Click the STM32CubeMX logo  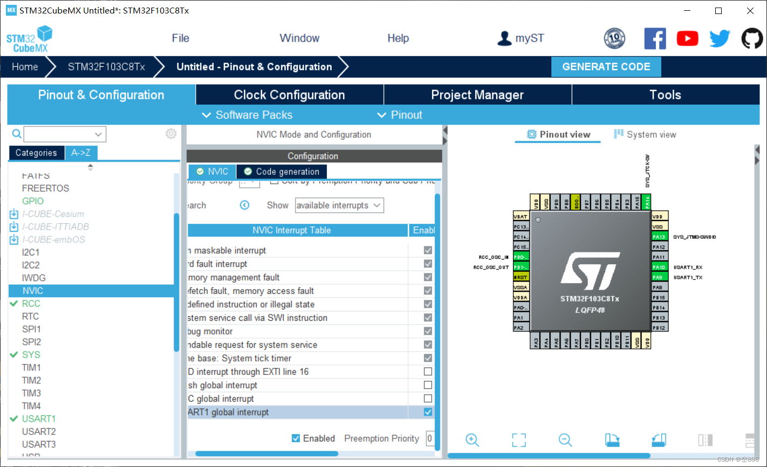point(29,39)
